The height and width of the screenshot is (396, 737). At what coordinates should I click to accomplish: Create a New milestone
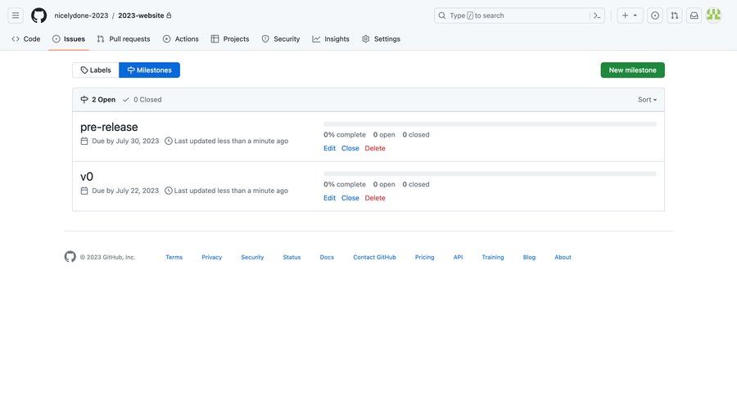[x=633, y=70]
